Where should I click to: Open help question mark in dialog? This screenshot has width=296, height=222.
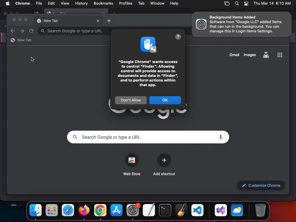(178, 37)
